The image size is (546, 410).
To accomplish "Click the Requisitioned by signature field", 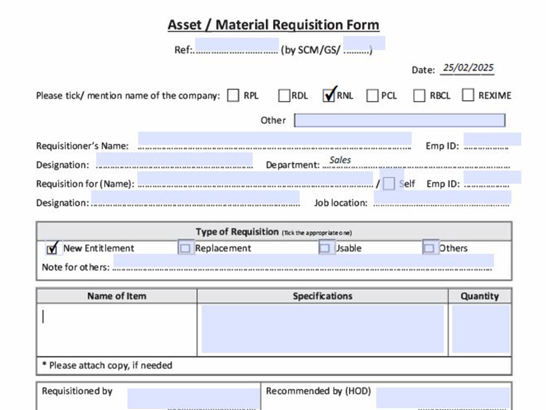I will pyautogui.click(x=193, y=399).
